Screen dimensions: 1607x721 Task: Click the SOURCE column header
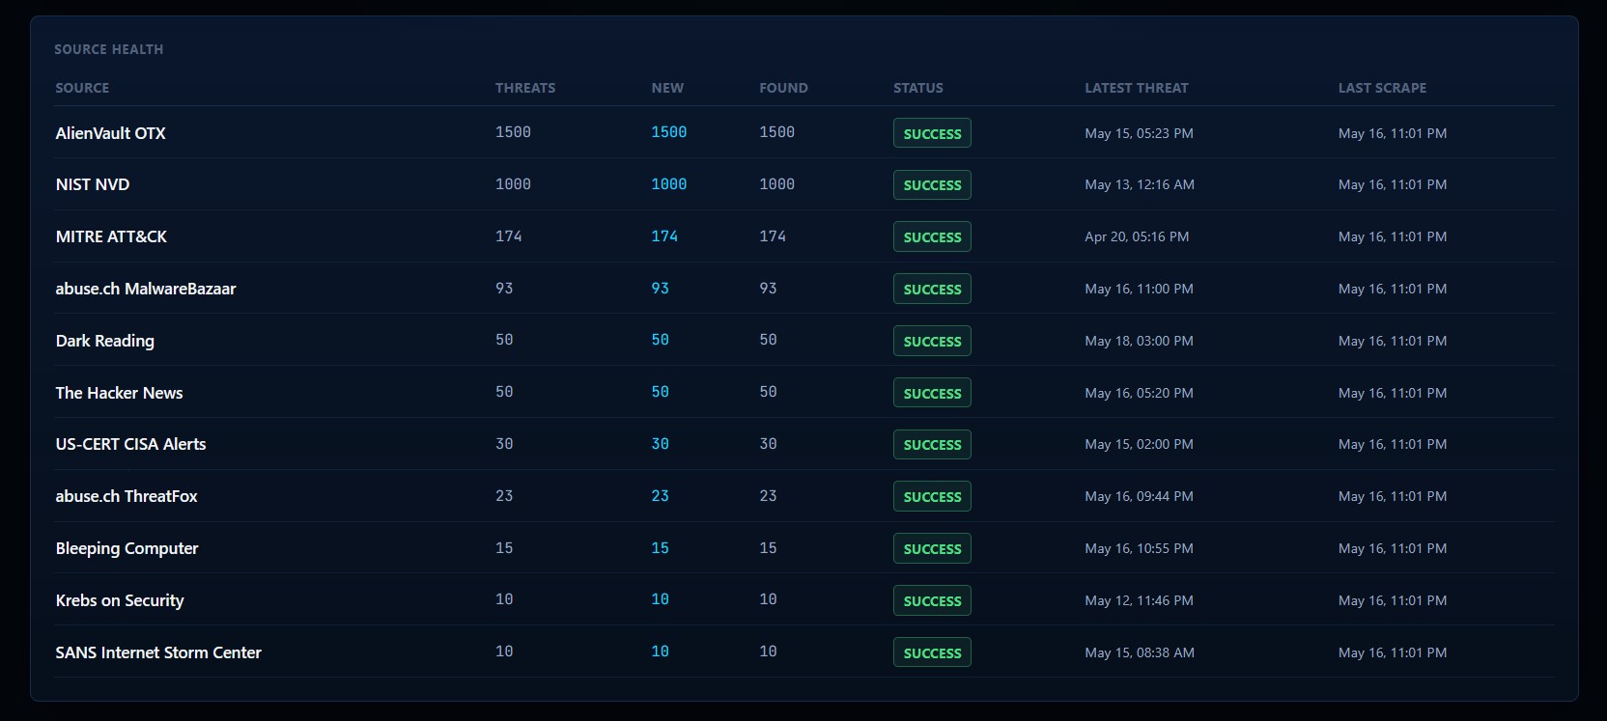[82, 88]
